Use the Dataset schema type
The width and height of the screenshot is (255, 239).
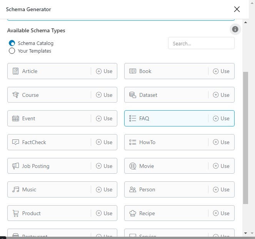[x=221, y=95]
